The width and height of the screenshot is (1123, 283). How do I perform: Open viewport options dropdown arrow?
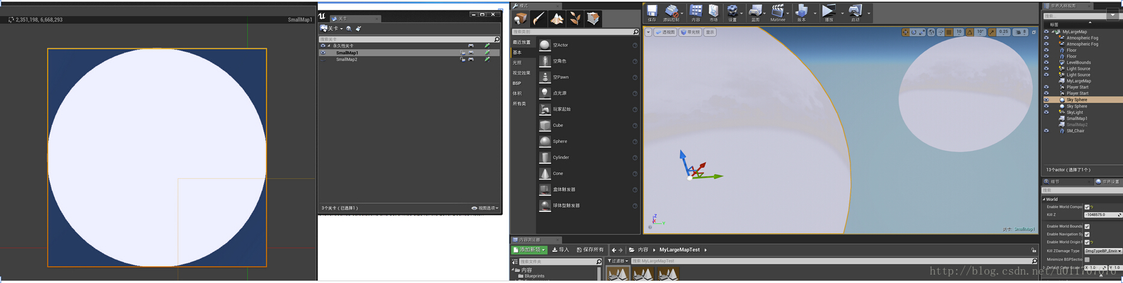click(x=649, y=32)
